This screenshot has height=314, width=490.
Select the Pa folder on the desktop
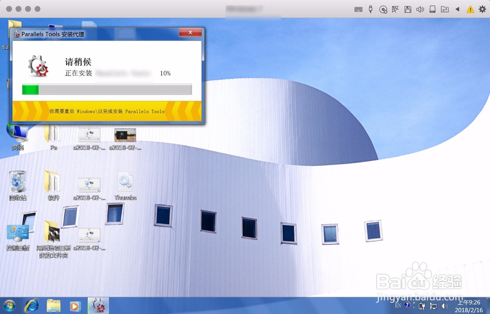point(53,137)
